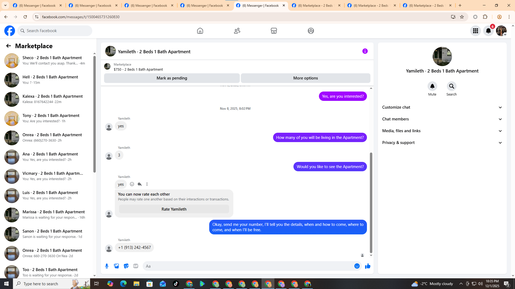
Task: Bookmark this page with the star icon
Action: tap(462, 17)
